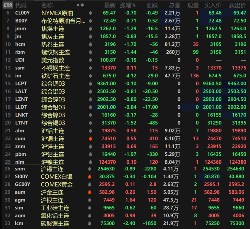Toggle alert bell for 布伦特原油当月

tap(90, 21)
